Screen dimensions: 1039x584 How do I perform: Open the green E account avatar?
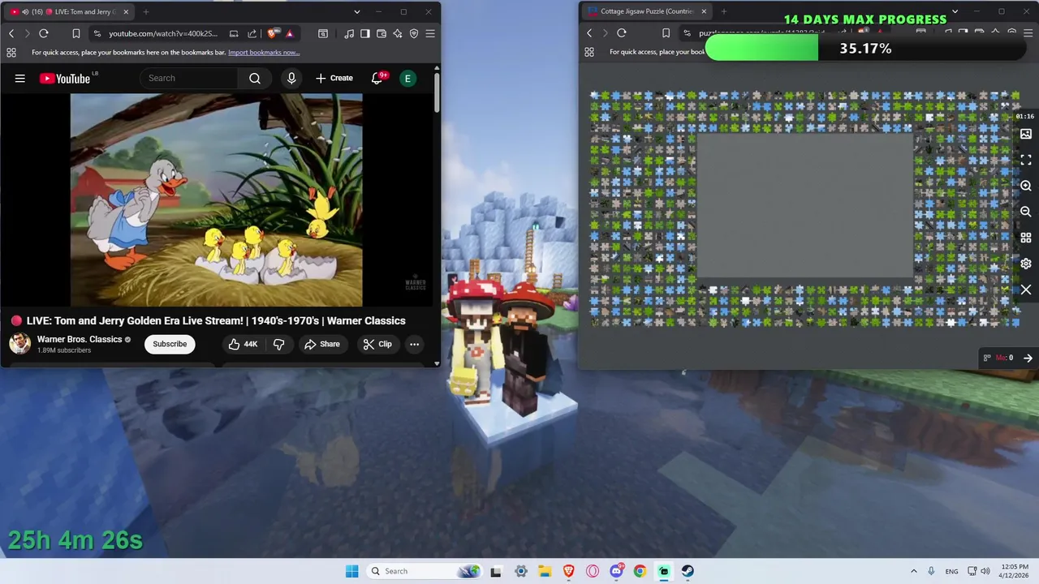click(x=407, y=78)
